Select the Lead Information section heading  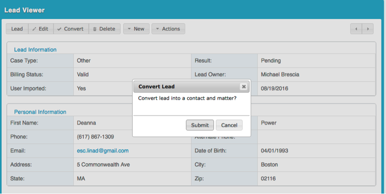[35, 50]
